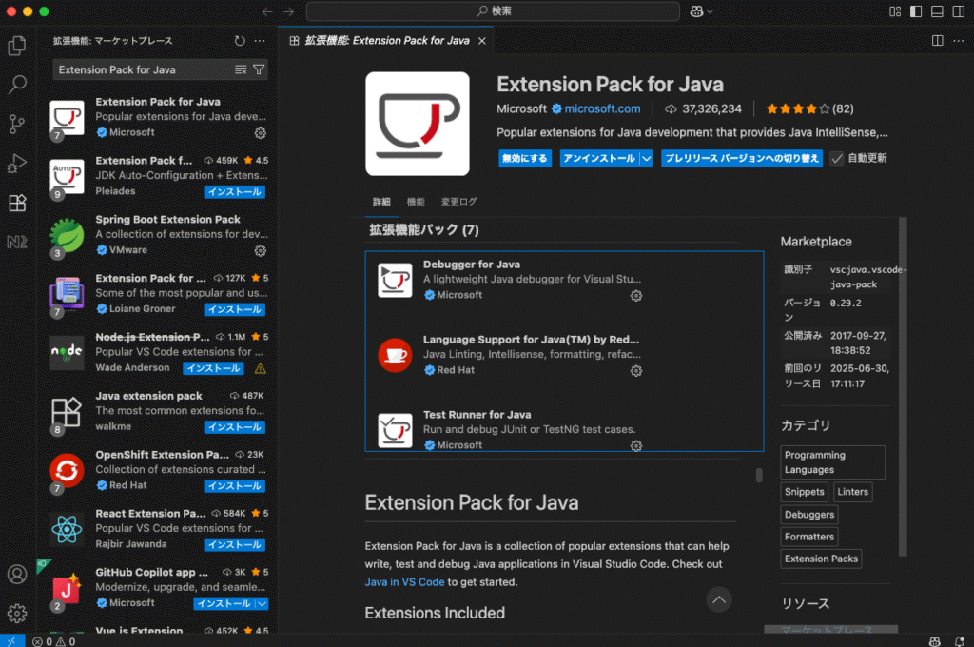
Task: Install Loiane Groner's Extension Pack
Action: tap(235, 309)
